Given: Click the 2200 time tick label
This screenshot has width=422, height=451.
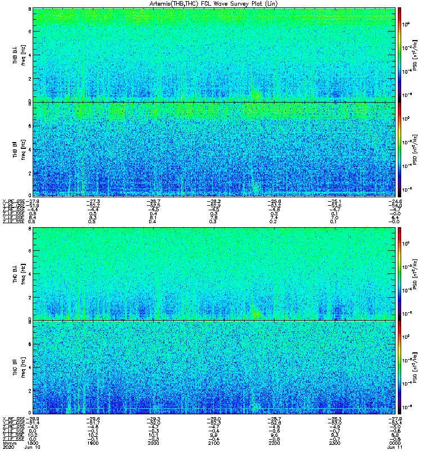Looking at the screenshot, I should (274, 443).
